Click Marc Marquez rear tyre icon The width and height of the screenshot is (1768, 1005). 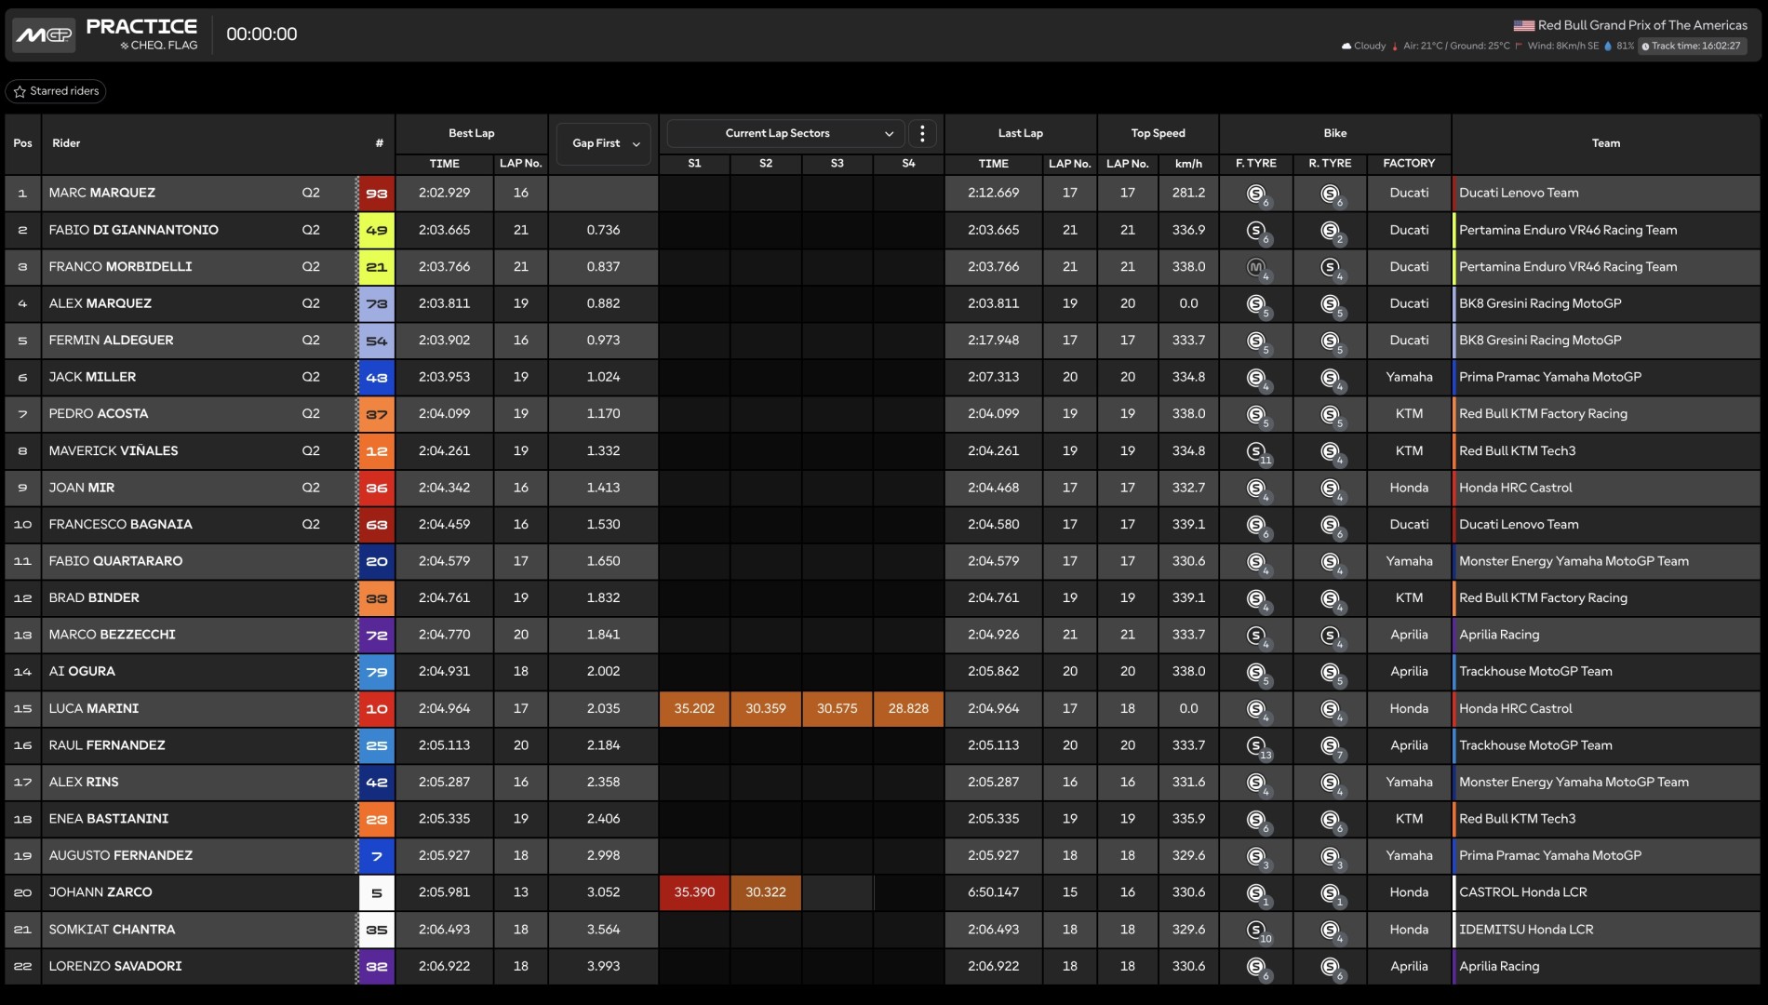tap(1331, 194)
